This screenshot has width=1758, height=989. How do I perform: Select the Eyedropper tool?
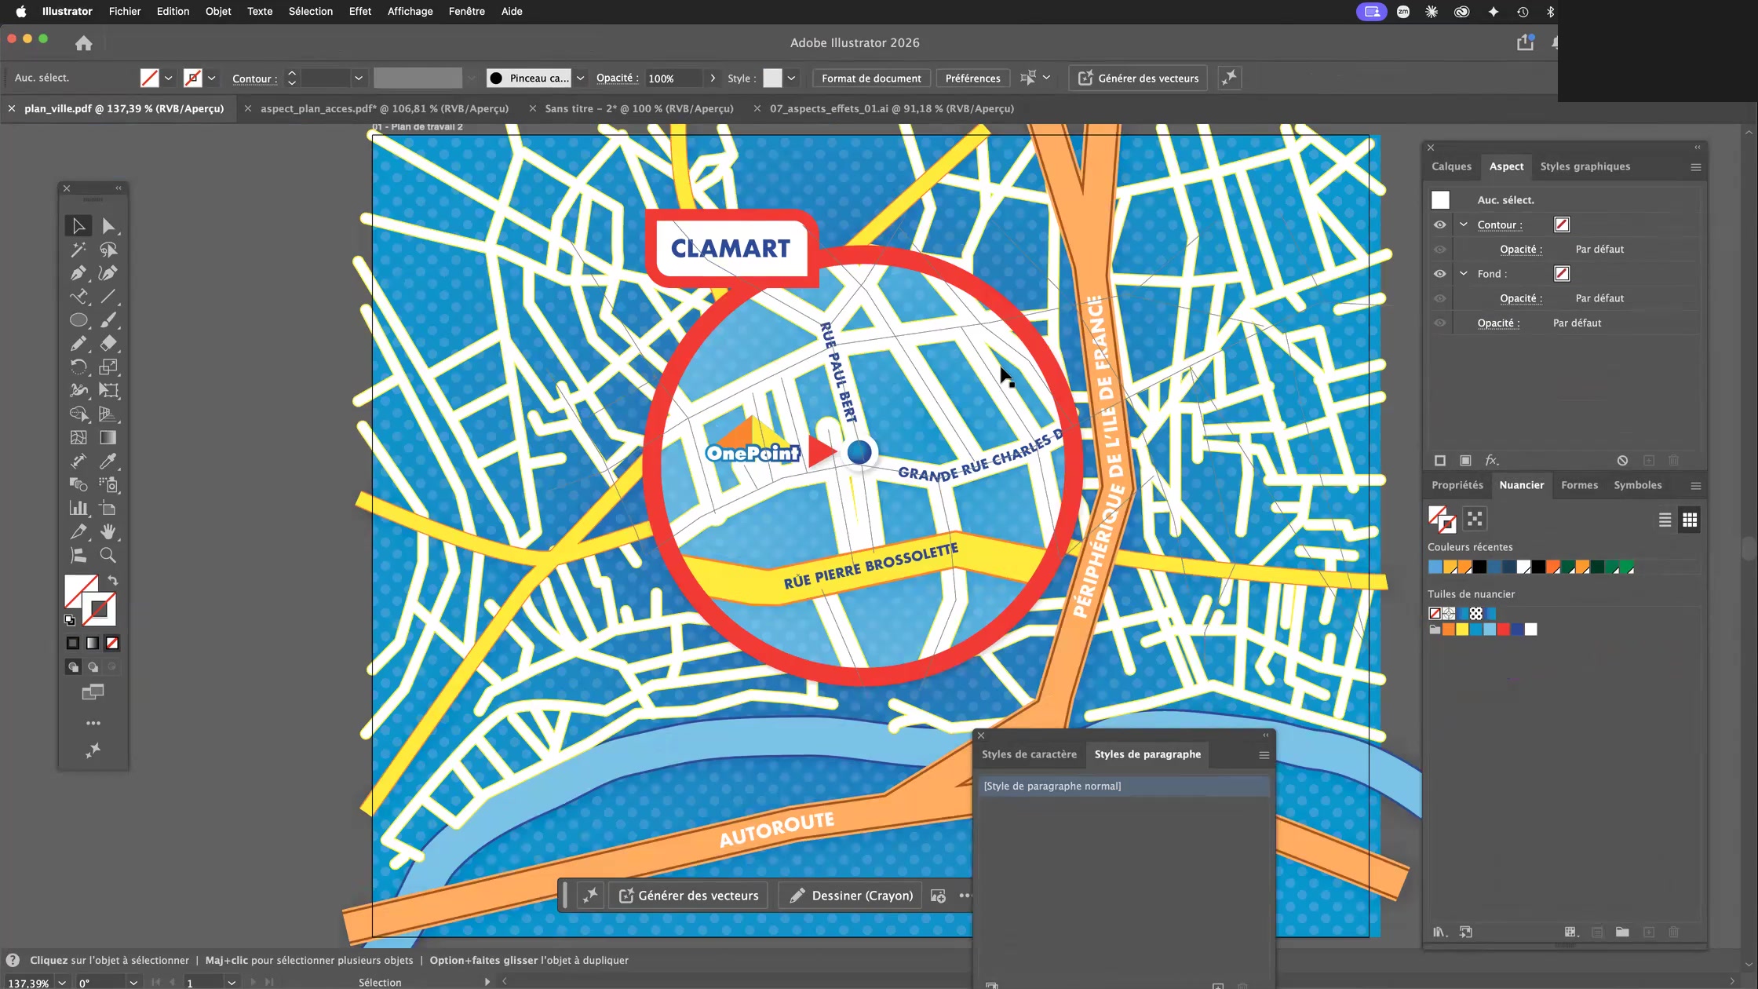(108, 461)
